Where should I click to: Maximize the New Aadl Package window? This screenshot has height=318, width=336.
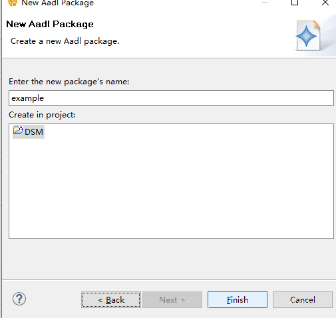295,3
